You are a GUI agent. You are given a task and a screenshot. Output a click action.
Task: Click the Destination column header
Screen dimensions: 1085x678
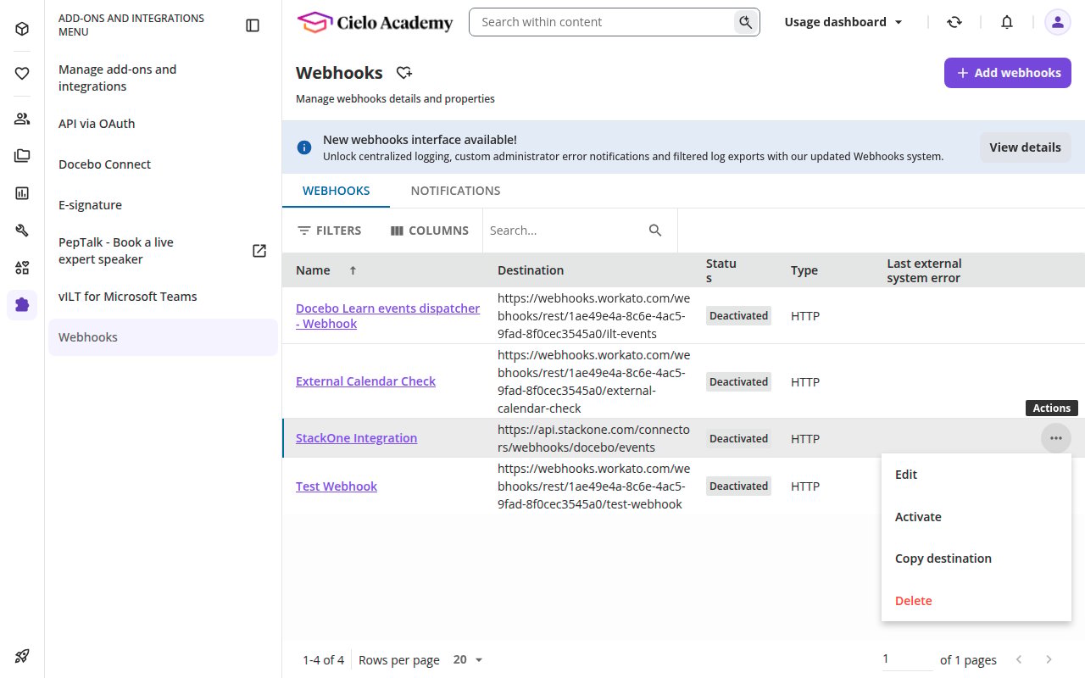click(531, 270)
